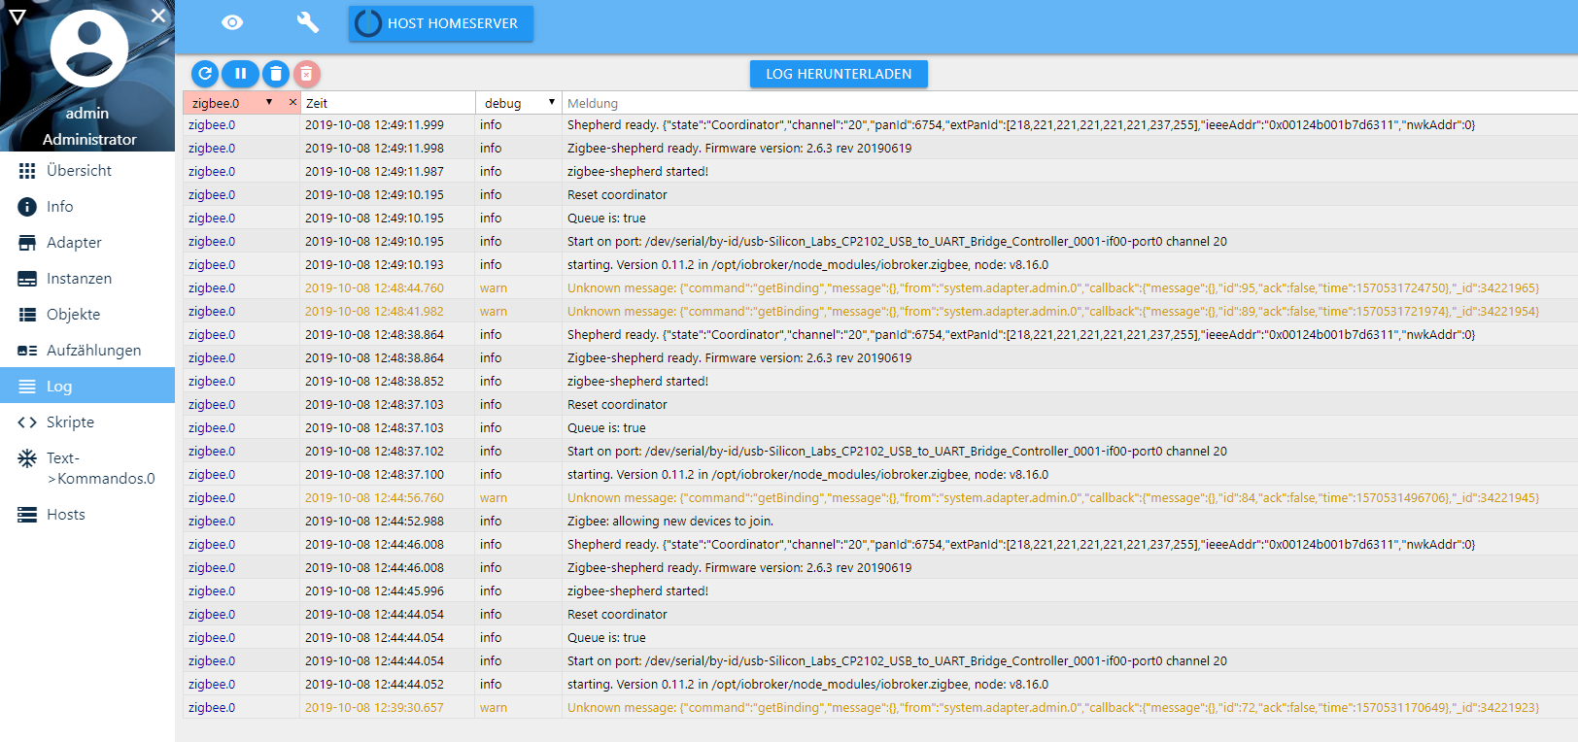Click 'Reset coordinator' message at 12:44:44.054
Viewport: 1578px width, 742px height.
click(617, 615)
